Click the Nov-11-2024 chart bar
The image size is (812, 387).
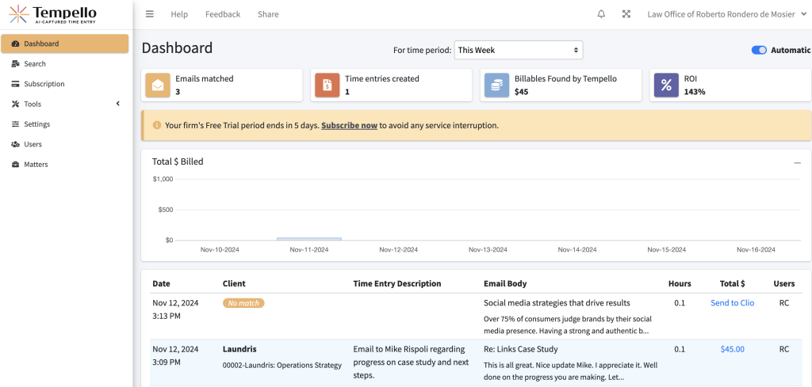[x=309, y=238]
